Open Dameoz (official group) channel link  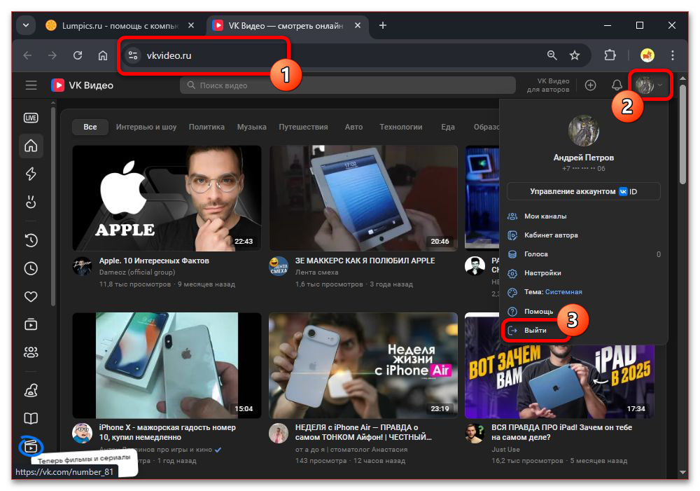click(x=137, y=272)
